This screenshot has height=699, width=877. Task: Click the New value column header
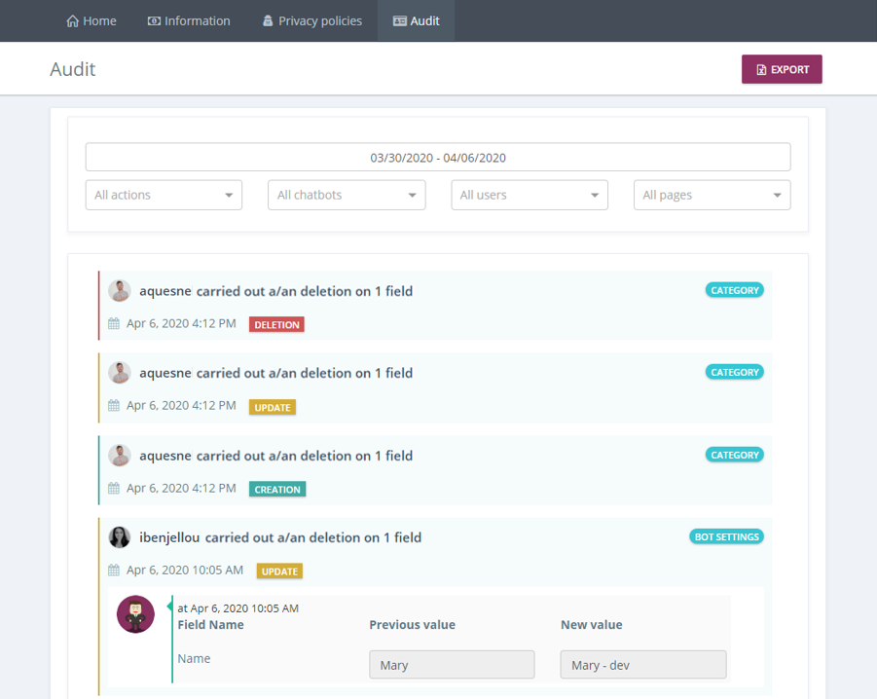click(x=591, y=625)
